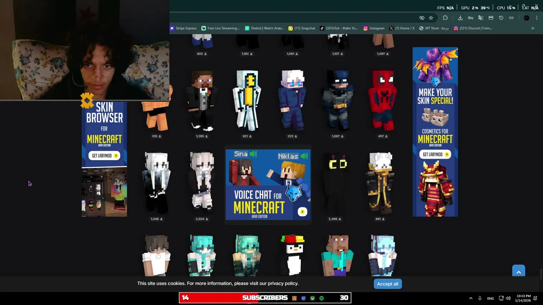Click the 821 count under white hooded skin
Viewport: 543px width, 305px height.
pos(247,136)
